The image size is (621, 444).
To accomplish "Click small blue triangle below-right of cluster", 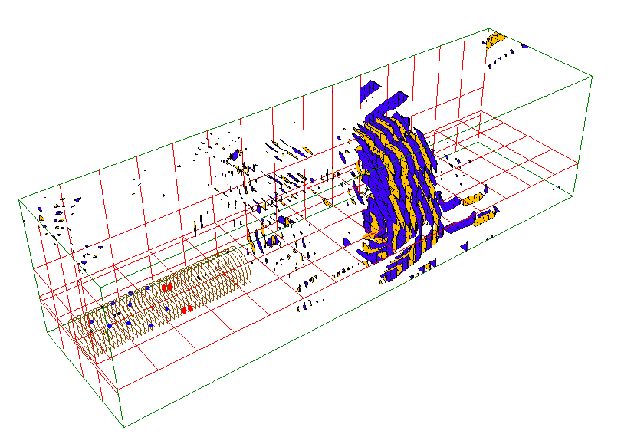I will 465,247.
